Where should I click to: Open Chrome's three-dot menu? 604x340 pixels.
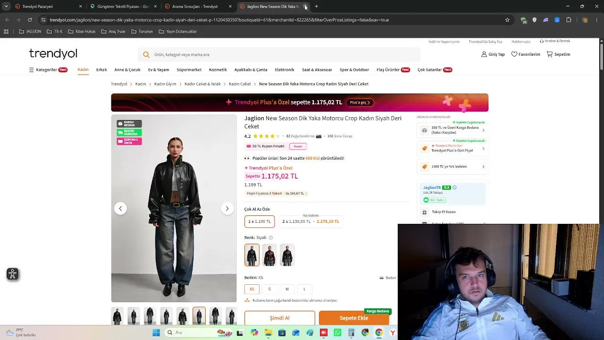pyautogui.click(x=597, y=20)
